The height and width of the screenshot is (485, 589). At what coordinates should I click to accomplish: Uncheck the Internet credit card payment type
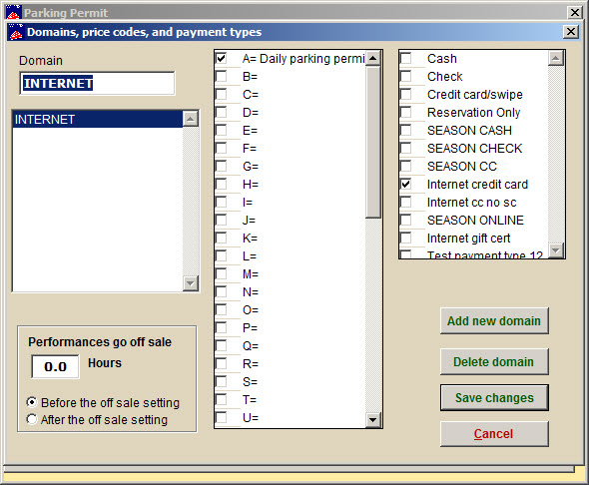pyautogui.click(x=405, y=184)
